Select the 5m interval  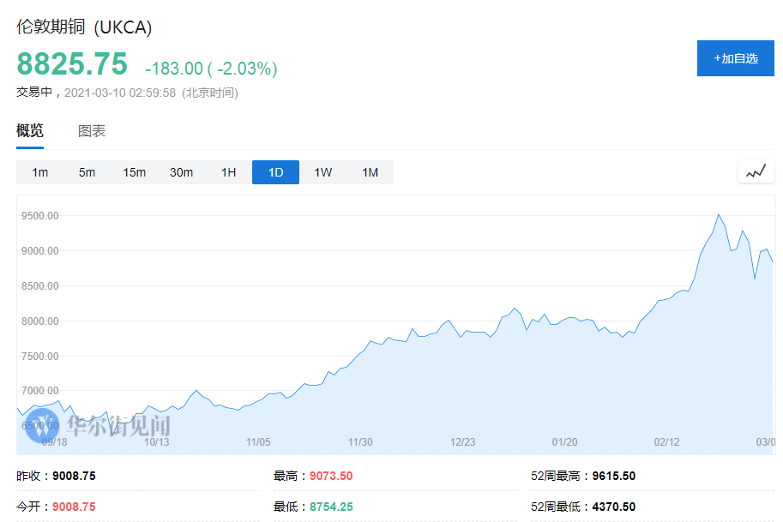pos(87,172)
